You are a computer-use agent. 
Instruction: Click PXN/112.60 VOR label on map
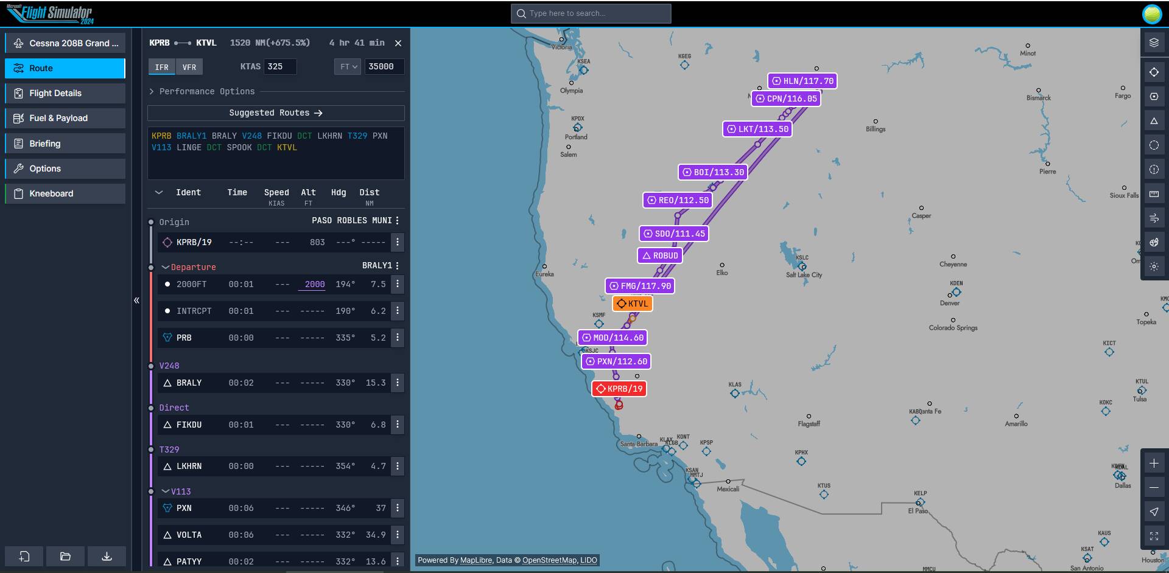[616, 361]
